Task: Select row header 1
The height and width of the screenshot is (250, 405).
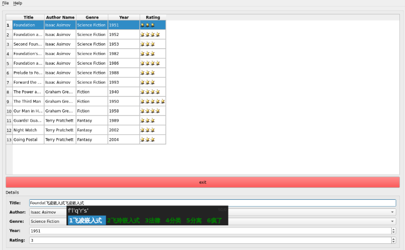Action: [9, 25]
